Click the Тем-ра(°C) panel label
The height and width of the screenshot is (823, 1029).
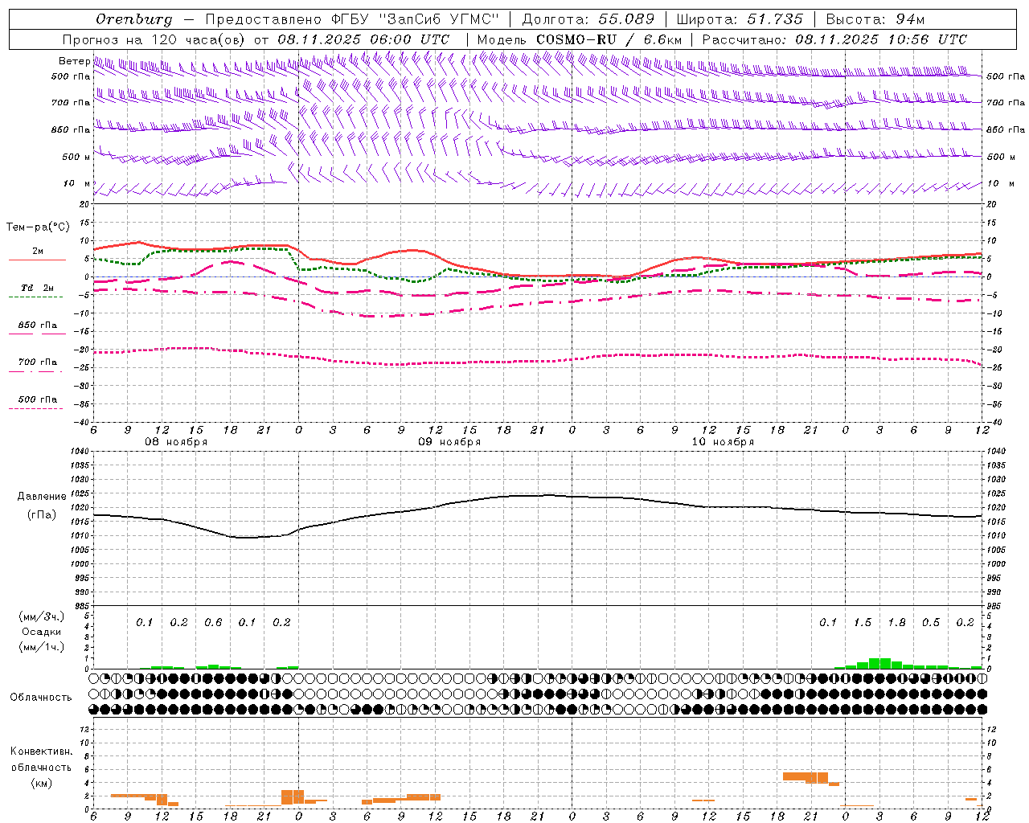point(38,227)
